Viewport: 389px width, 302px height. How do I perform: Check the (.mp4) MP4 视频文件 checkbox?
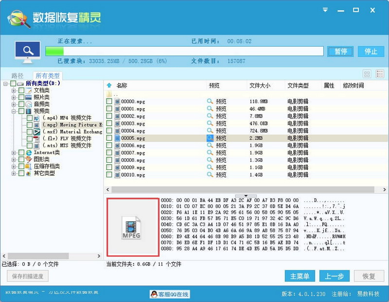pyautogui.click(x=30, y=118)
